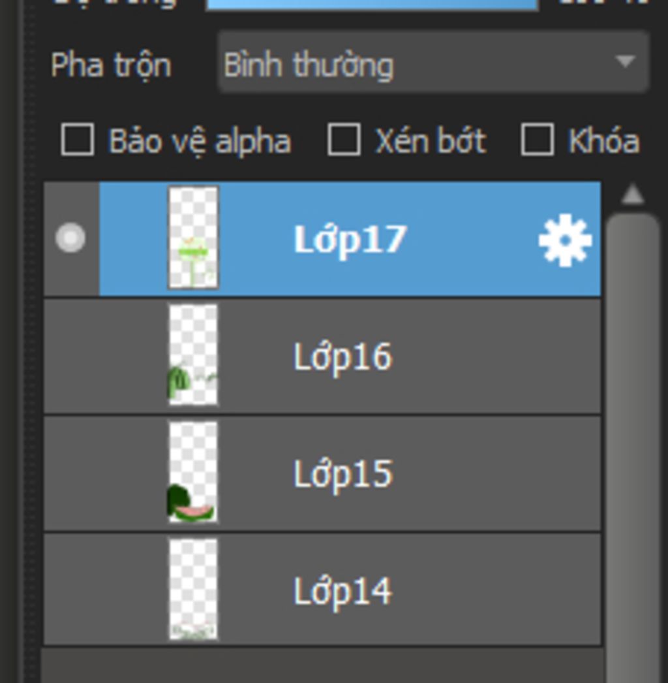Select the Lớp16 layer
Viewport: 668px width, 683px height.
(x=322, y=357)
